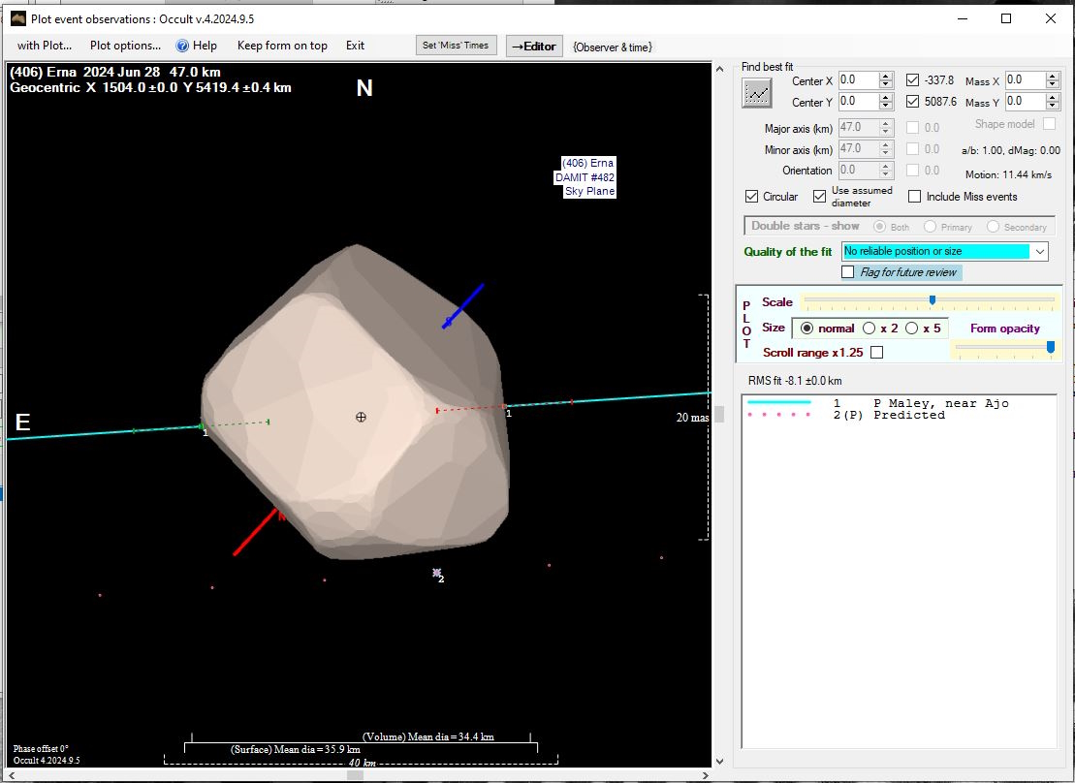Screen dimensions: 1075x783
Task: Click the crosshair center marker on the asteroid
Action: tap(361, 417)
